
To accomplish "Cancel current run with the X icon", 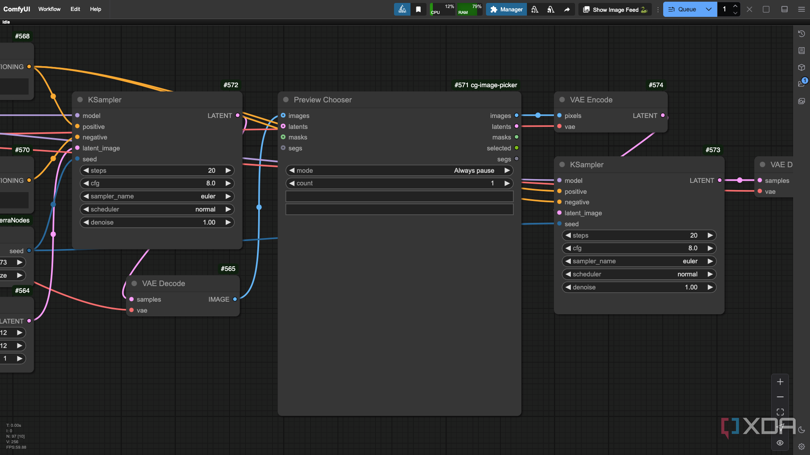I will (x=749, y=9).
